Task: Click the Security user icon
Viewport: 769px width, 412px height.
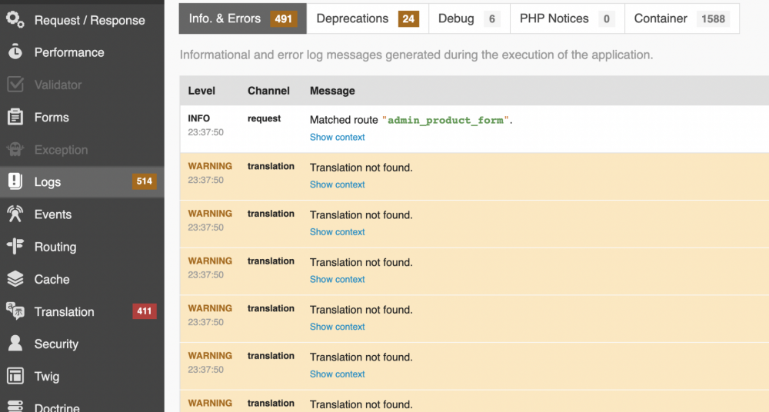Action: tap(15, 344)
